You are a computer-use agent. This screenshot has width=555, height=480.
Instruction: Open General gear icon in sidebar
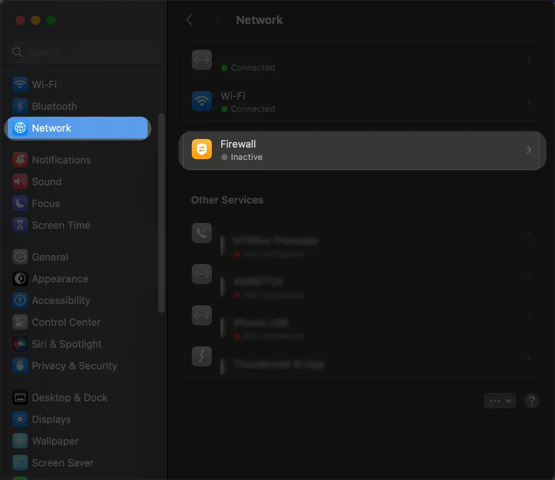click(20, 257)
